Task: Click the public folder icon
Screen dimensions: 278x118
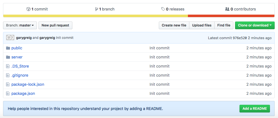Action: click(x=8, y=48)
